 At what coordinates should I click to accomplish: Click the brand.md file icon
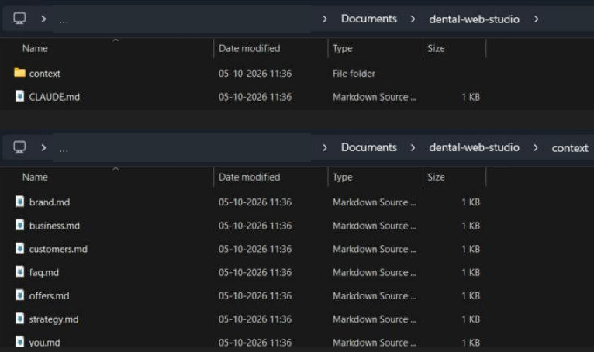(x=19, y=201)
